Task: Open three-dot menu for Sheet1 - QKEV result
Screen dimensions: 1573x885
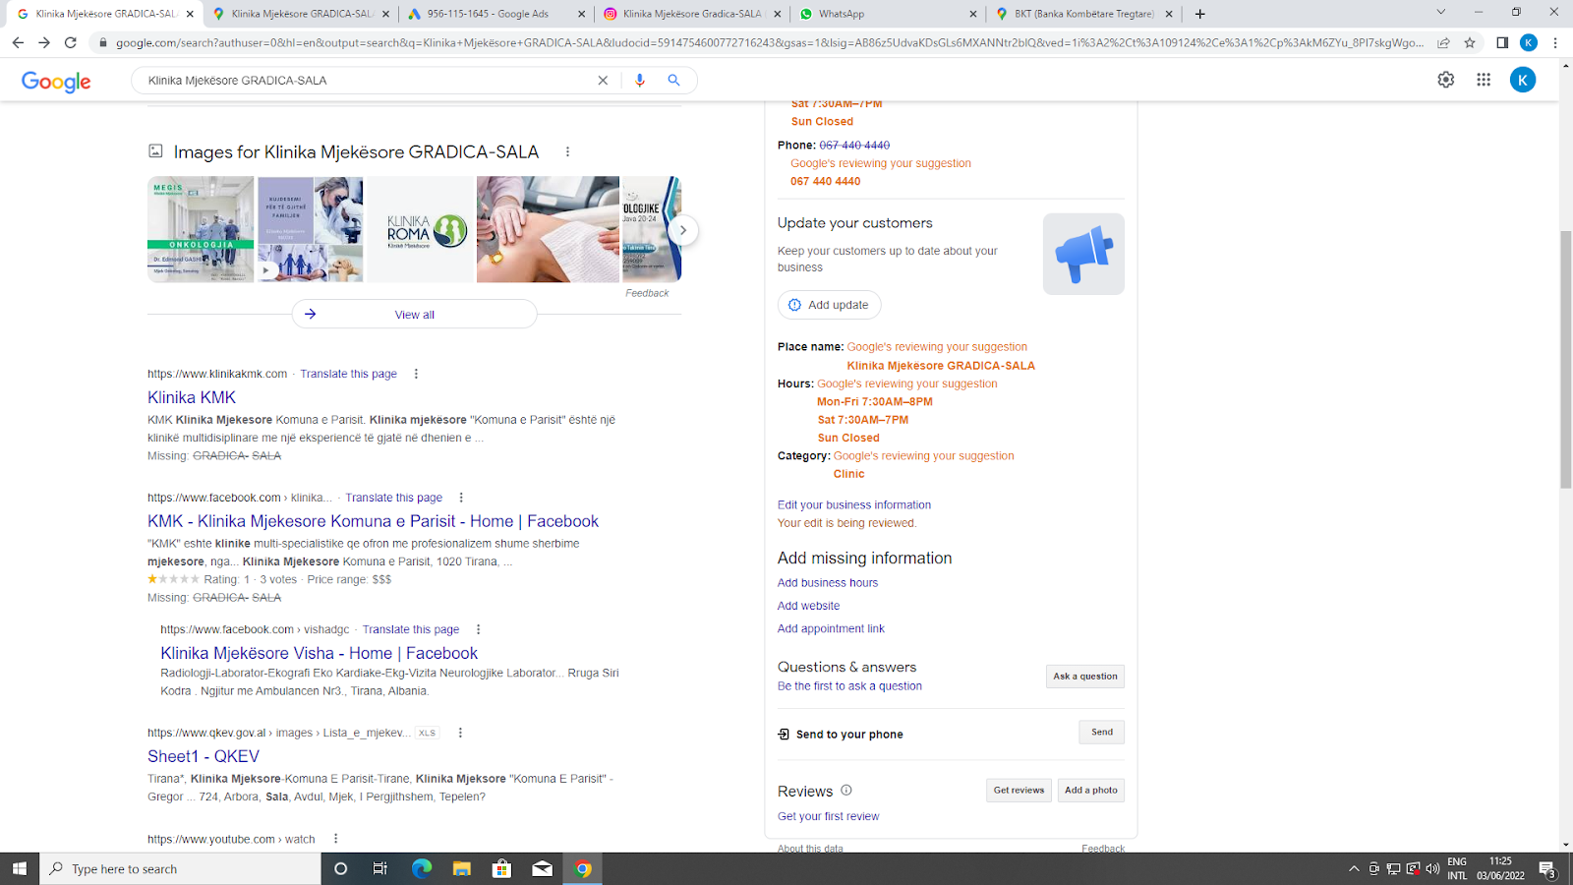Action: [460, 733]
